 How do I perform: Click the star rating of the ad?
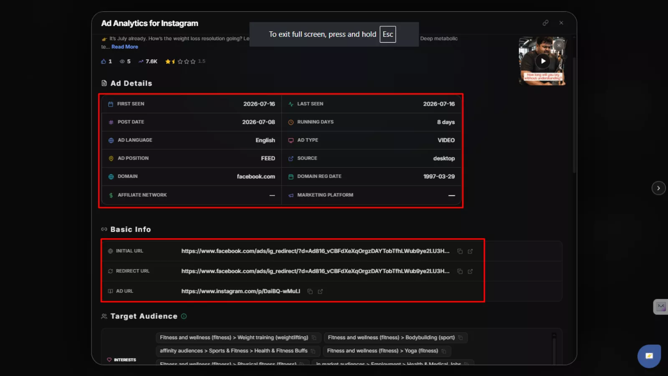(180, 61)
